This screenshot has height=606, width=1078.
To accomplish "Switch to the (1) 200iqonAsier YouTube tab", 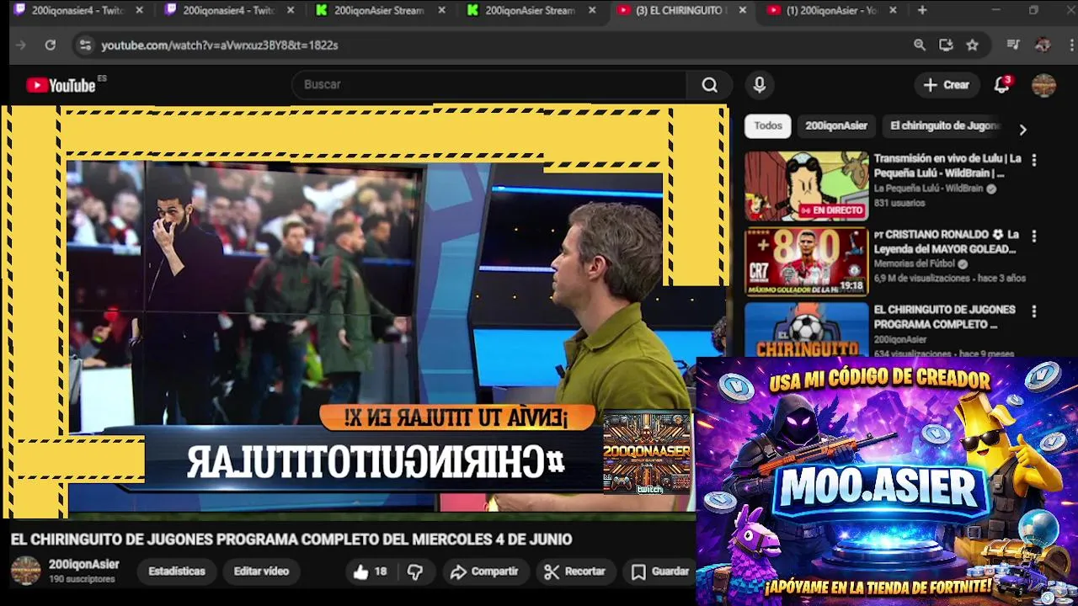I will point(832,10).
